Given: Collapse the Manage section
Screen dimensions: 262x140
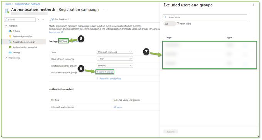Looking at the screenshot, I should 6,25.
